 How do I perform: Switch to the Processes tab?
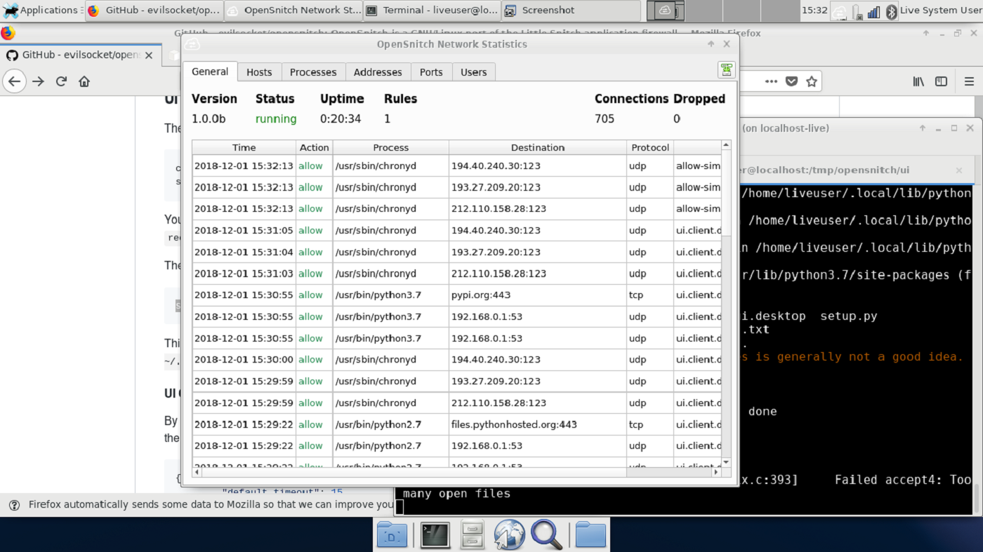(x=313, y=72)
